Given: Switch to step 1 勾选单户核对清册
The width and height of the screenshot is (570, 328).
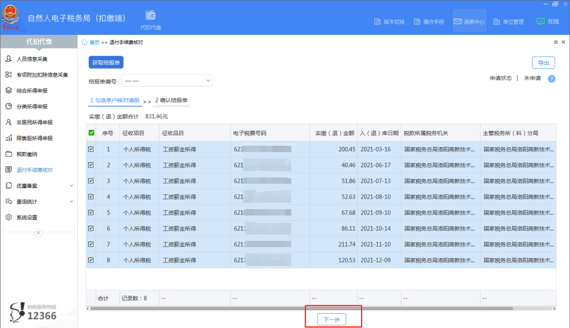Looking at the screenshot, I should [x=115, y=100].
